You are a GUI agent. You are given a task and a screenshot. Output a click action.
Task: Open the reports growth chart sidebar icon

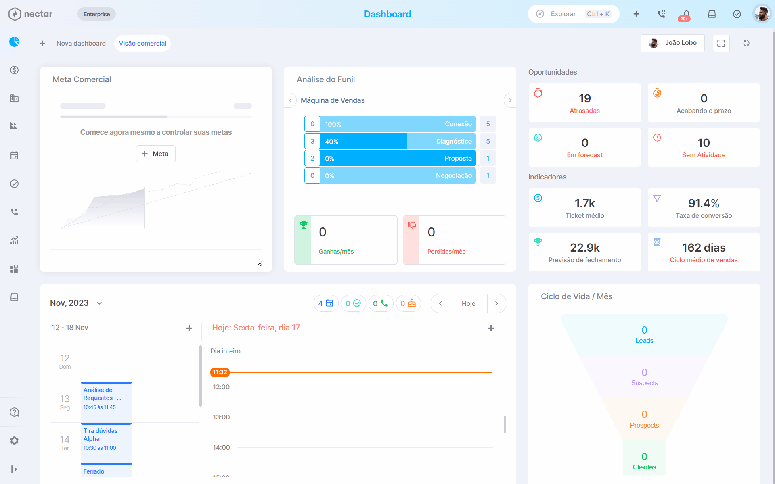coord(15,241)
